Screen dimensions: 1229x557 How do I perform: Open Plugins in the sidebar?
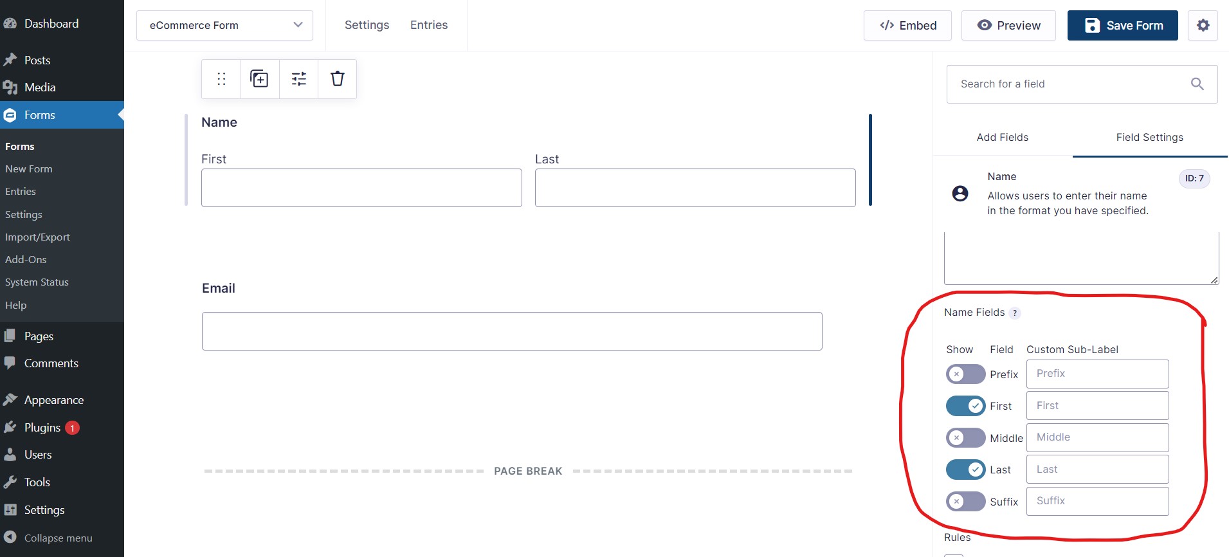pyautogui.click(x=42, y=428)
